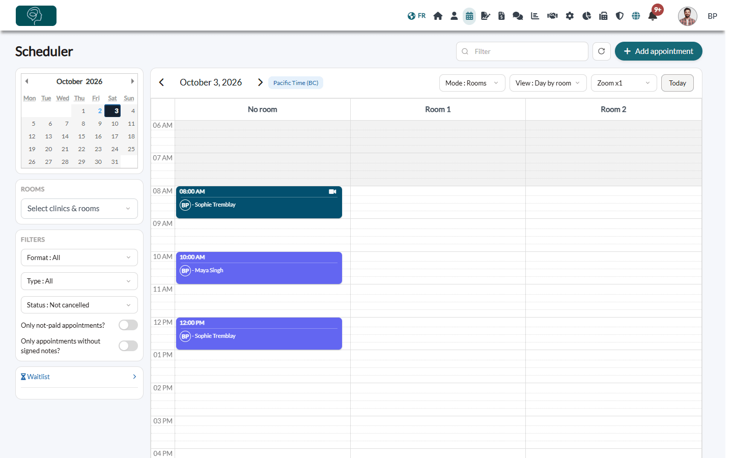
Task: Open Type: All filter dropdown
Action: pyautogui.click(x=79, y=281)
